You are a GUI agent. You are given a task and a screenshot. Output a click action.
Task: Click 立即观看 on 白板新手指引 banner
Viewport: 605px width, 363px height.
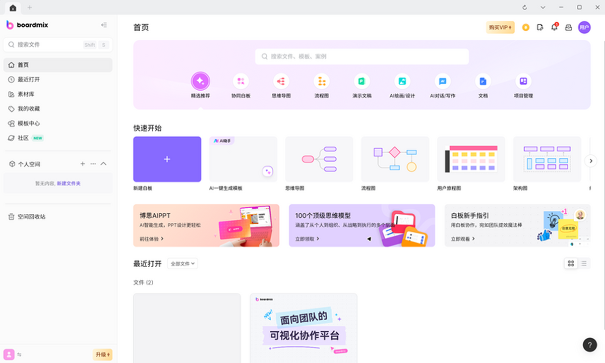463,239
